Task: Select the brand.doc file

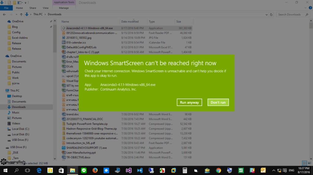Action: pos(72,114)
